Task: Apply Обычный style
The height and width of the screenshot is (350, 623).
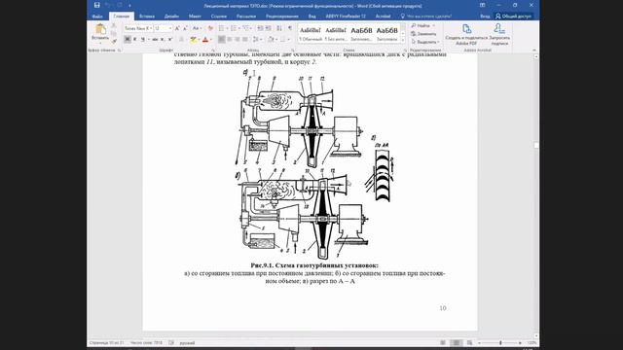Action: (x=311, y=34)
